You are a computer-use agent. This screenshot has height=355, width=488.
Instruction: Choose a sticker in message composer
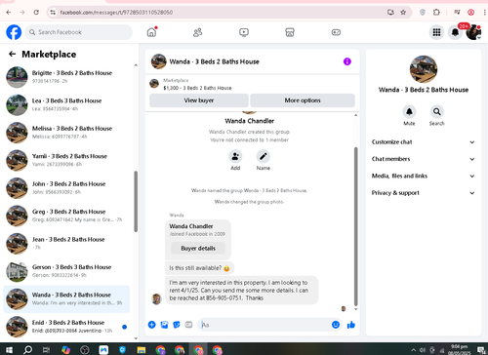pos(177,325)
